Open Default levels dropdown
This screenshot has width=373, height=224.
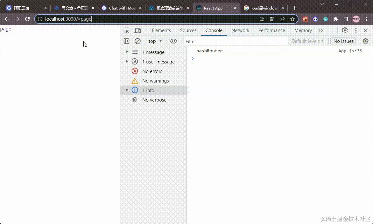pos(307,41)
